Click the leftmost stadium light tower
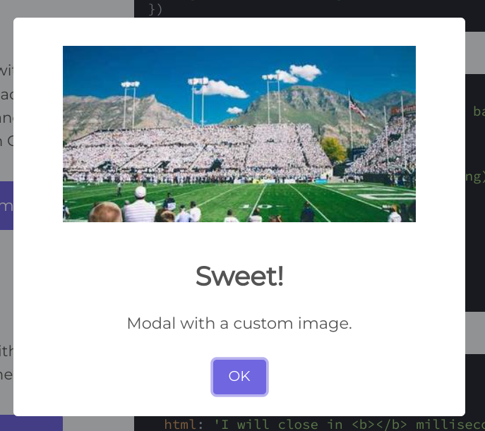Image resolution: width=485 pixels, height=431 pixels. pyautogui.click(x=130, y=104)
